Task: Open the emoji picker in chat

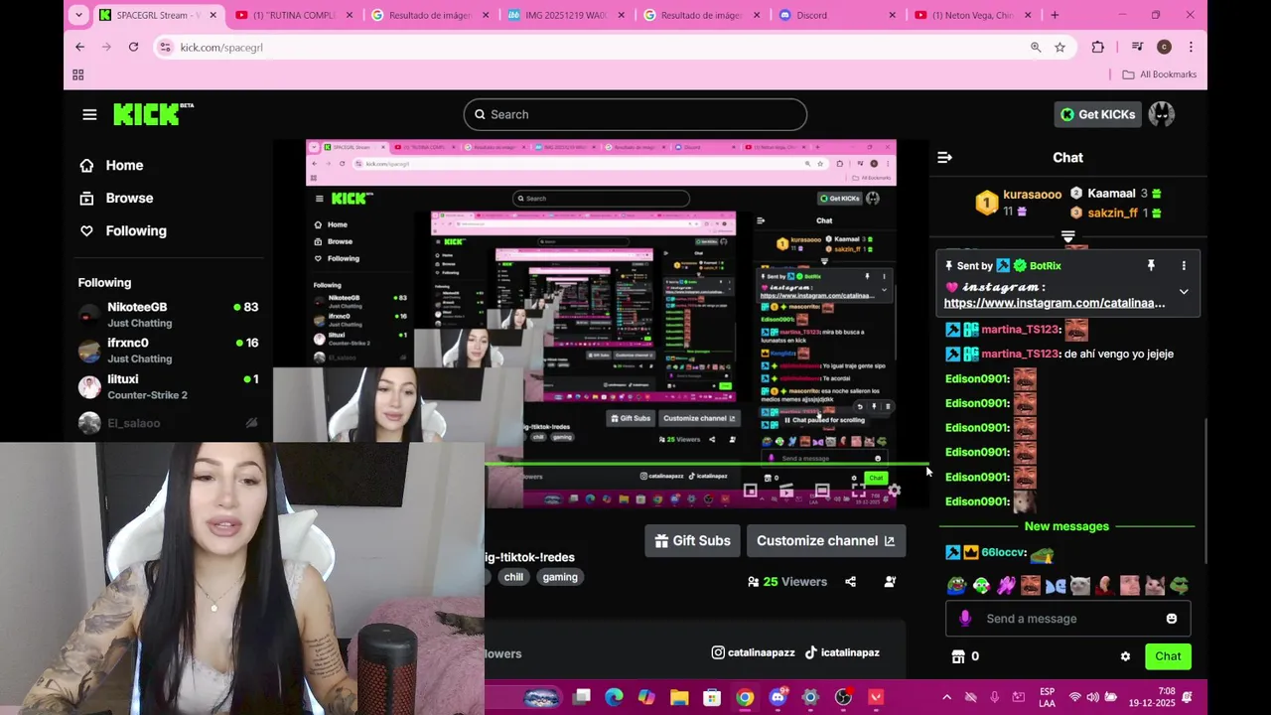Action: click(1171, 619)
